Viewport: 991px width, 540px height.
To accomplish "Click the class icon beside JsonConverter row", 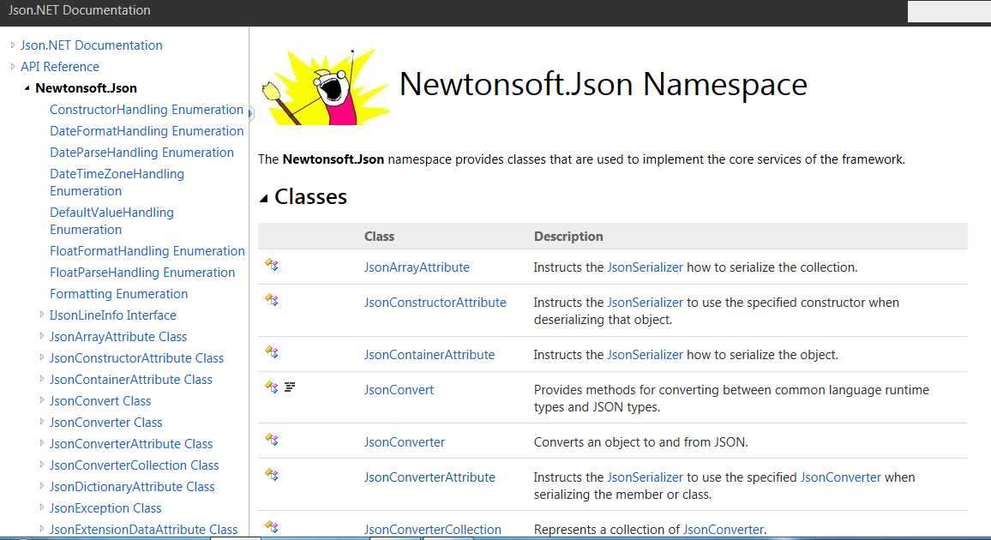I will 272,440.
